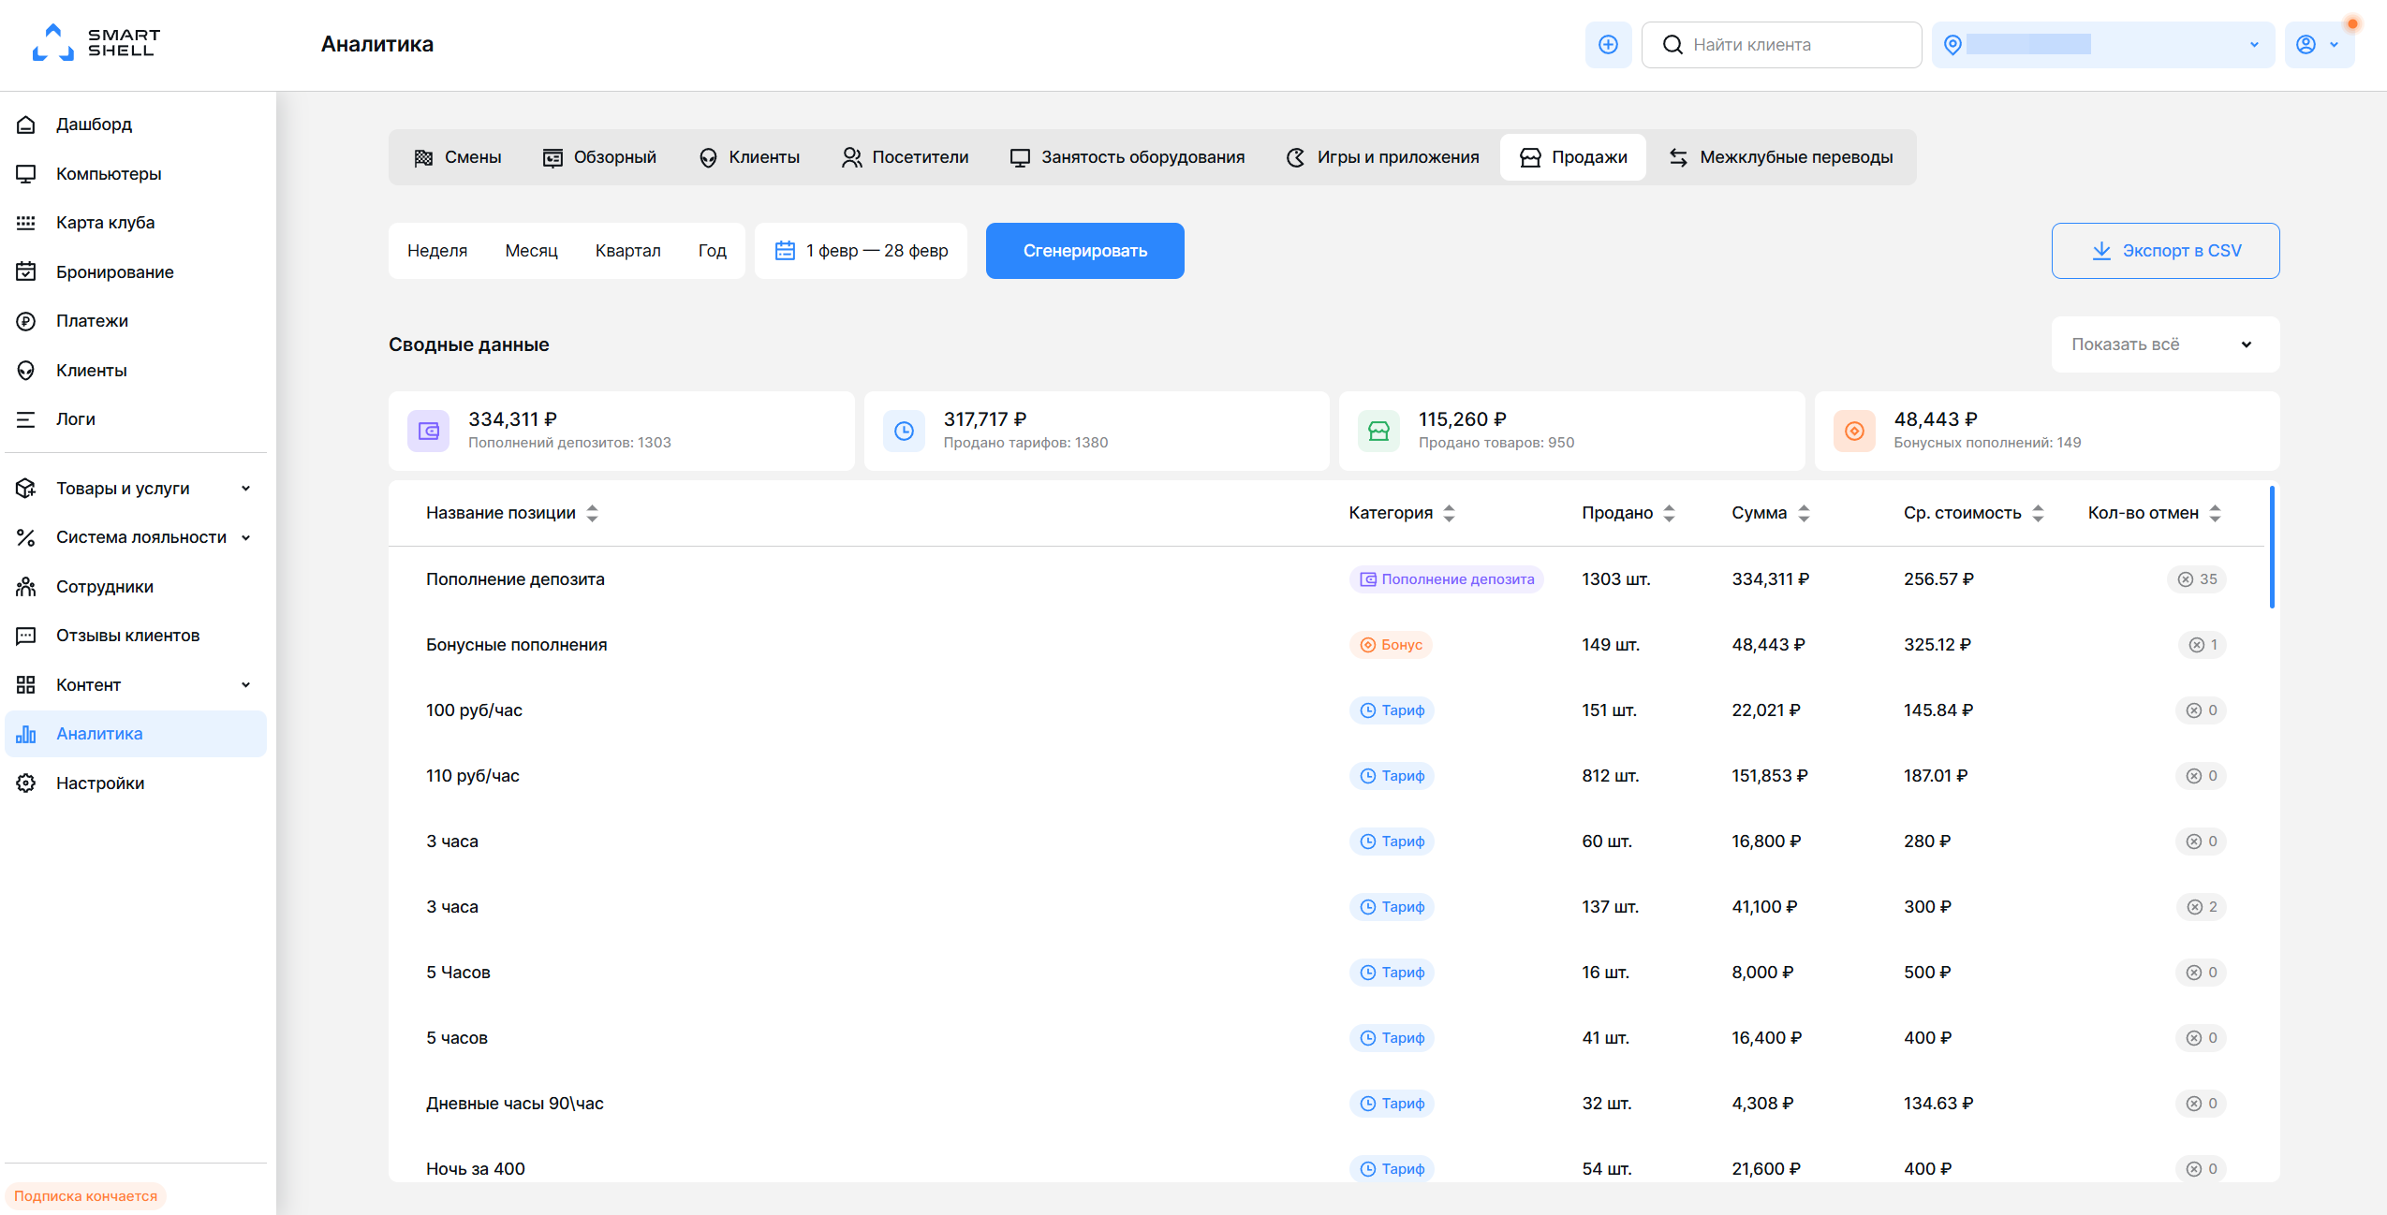Click the download icon in Экспорт в CSV
The image size is (2387, 1215).
[2101, 251]
